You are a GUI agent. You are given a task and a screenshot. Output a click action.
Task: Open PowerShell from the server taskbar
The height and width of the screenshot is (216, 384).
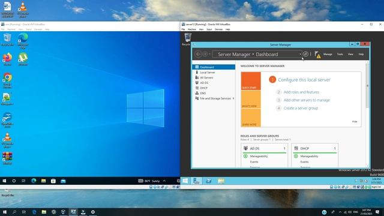coord(209,181)
